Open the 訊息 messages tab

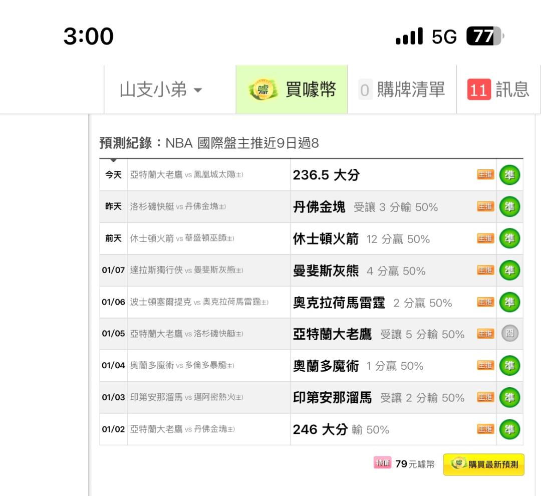(x=498, y=89)
